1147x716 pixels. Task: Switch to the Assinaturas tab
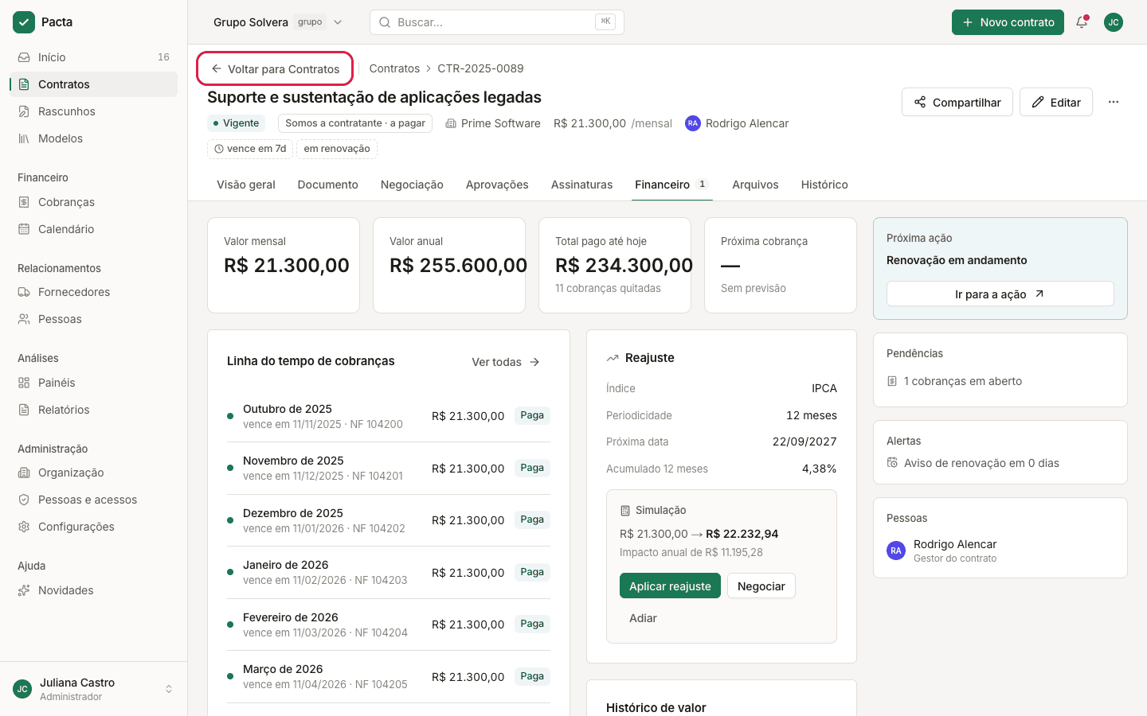point(582,185)
